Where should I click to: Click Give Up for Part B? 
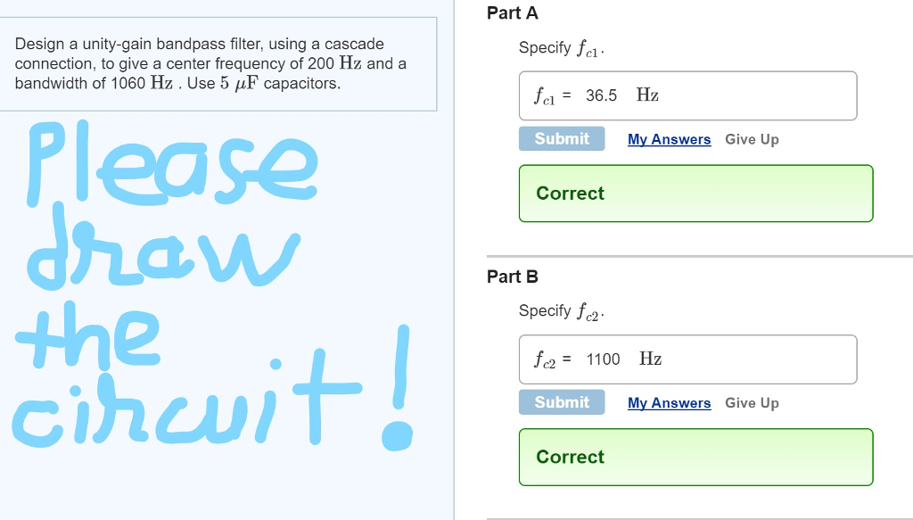(x=752, y=403)
